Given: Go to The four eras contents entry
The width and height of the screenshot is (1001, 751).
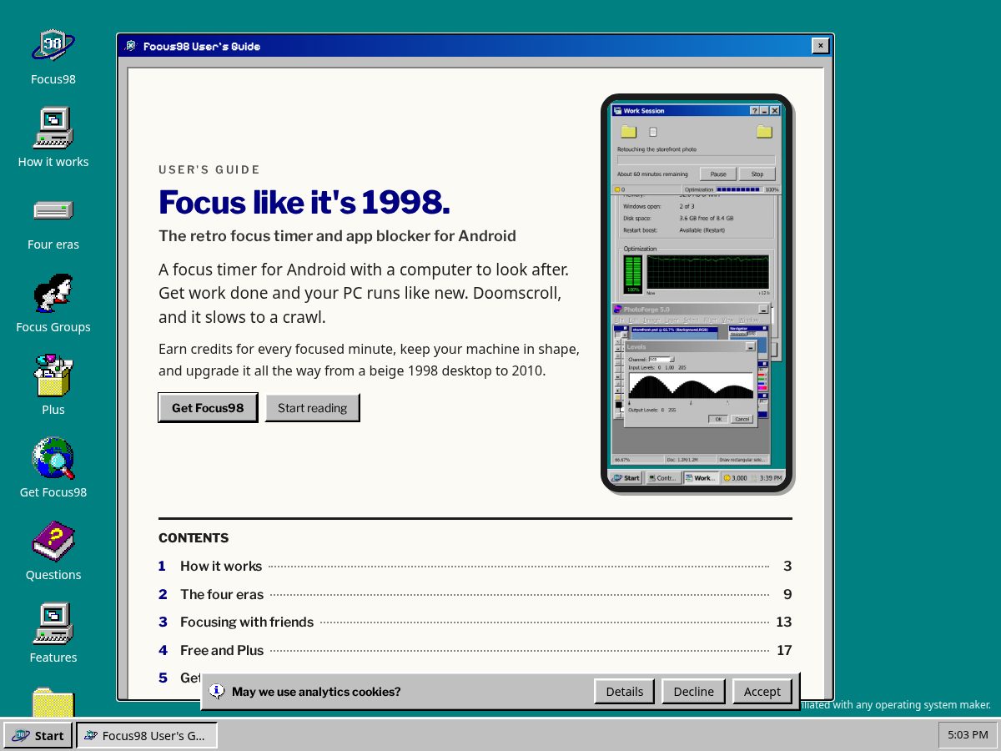Looking at the screenshot, I should tap(475, 594).
